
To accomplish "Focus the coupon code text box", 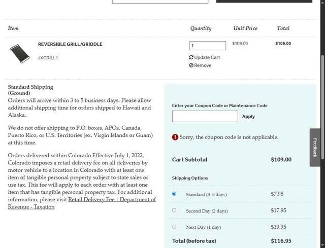I will (x=205, y=116).
